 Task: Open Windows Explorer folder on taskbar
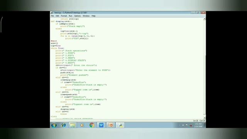tap(73, 125)
